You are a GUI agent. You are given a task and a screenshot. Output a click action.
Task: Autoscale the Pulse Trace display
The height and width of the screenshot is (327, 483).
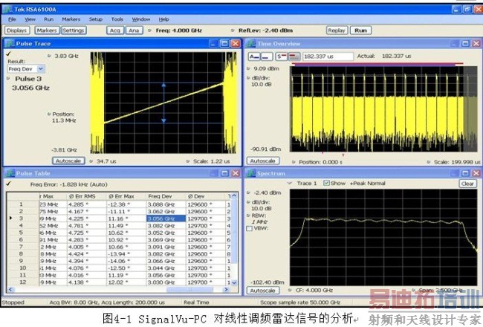point(68,161)
